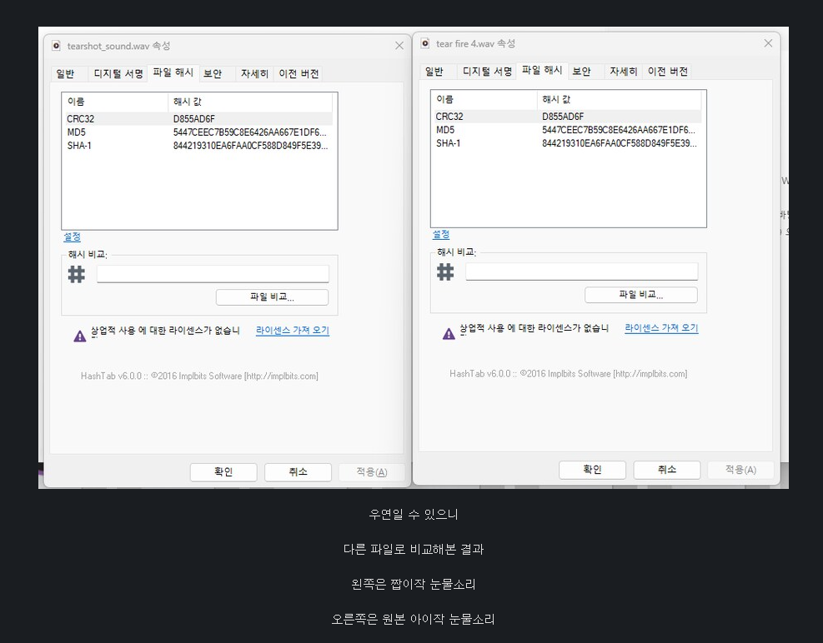The height and width of the screenshot is (643, 823).
Task: Click 적용(A) button in tear fire 4.wav window
Action: (x=740, y=470)
